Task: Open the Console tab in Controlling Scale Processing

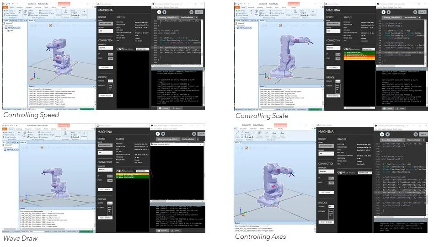Action: click(389, 108)
